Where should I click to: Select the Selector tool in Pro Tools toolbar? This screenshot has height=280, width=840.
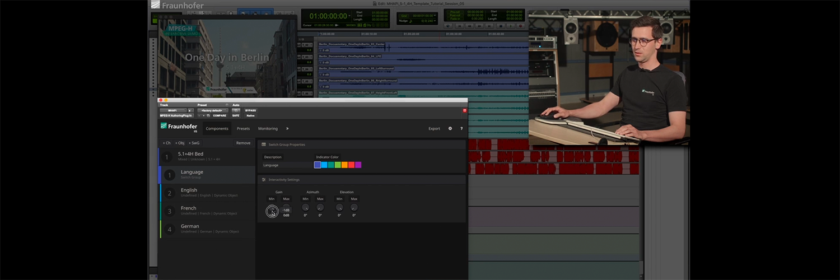[x=255, y=13]
